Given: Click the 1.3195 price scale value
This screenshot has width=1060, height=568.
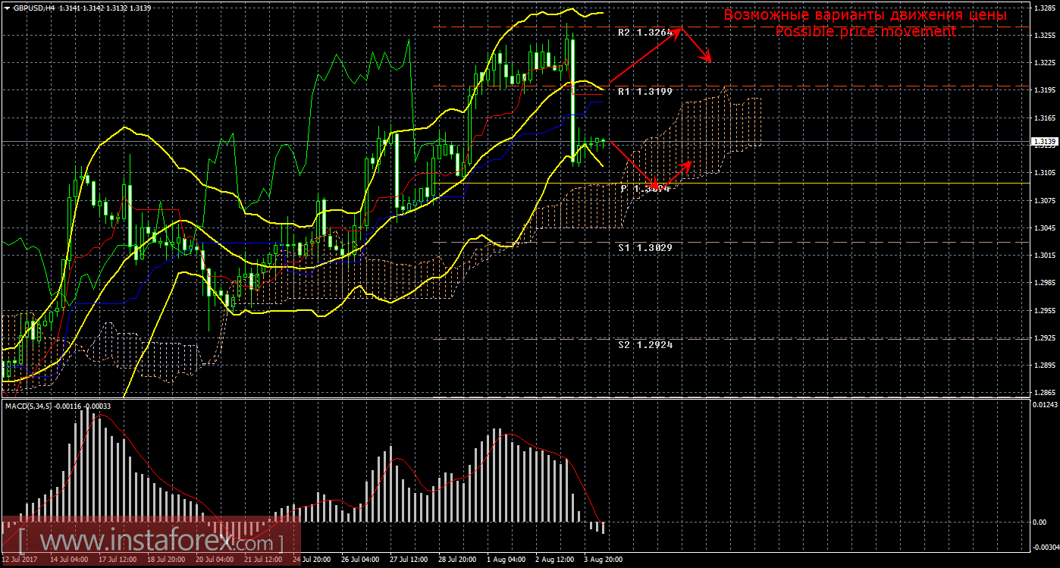Looking at the screenshot, I should point(1043,90).
